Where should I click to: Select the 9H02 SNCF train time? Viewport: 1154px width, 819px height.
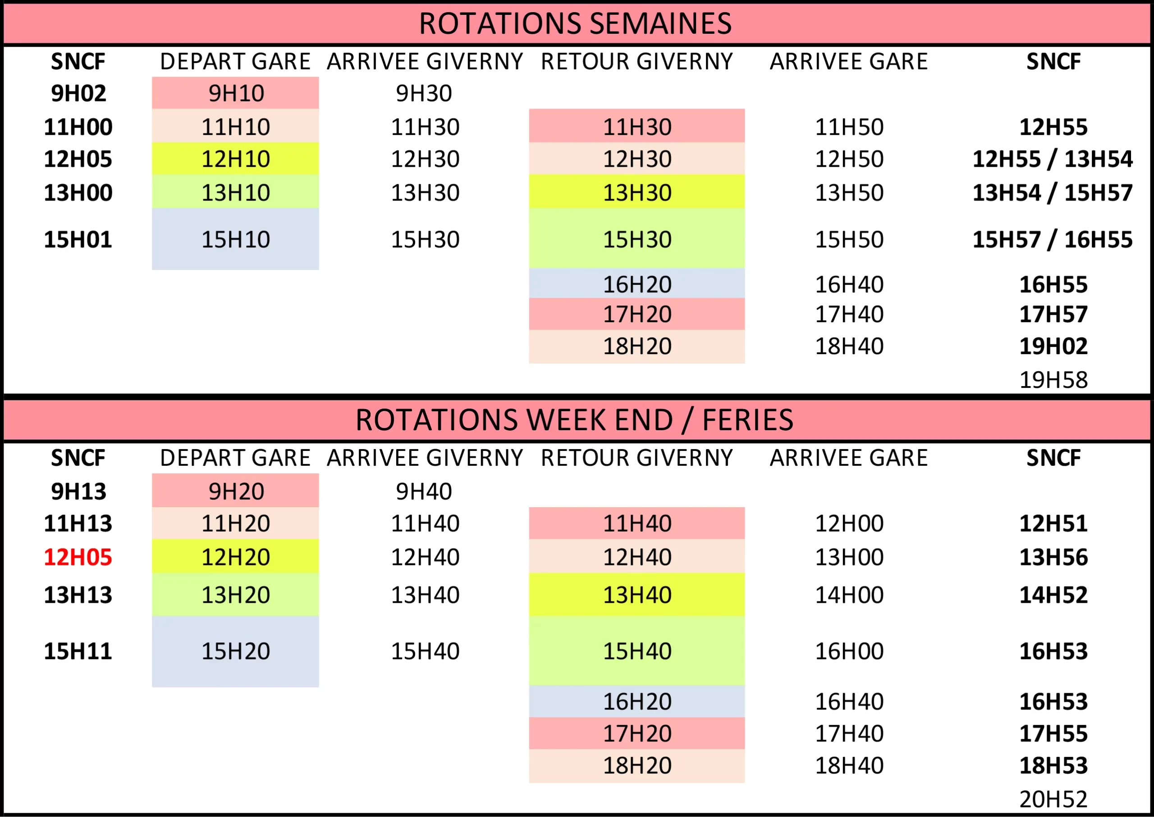[x=79, y=93]
